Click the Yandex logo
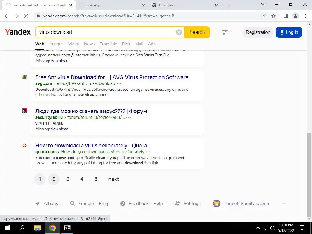The image size is (312, 234). 18,32
